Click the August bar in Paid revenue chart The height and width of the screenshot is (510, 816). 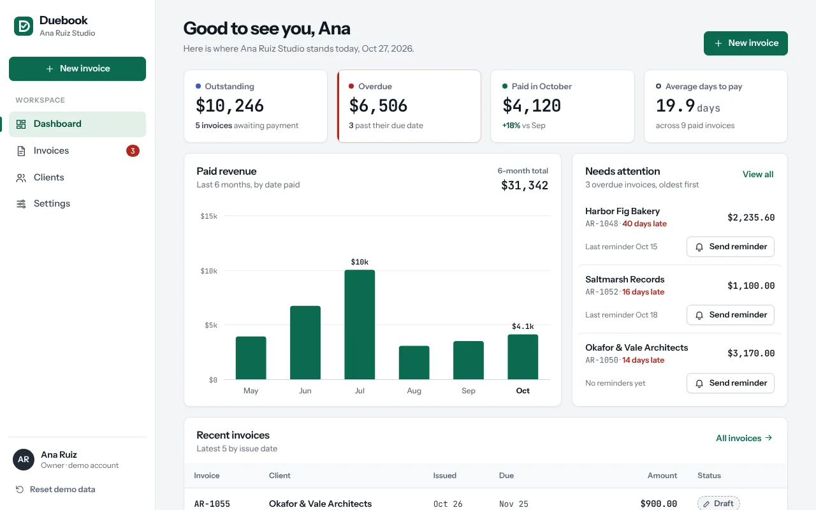click(x=414, y=363)
